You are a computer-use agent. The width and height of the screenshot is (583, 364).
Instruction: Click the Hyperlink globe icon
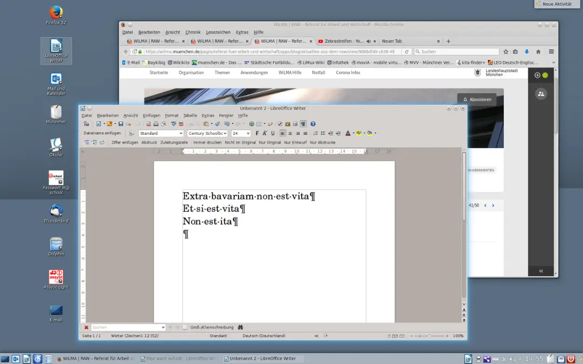(252, 123)
